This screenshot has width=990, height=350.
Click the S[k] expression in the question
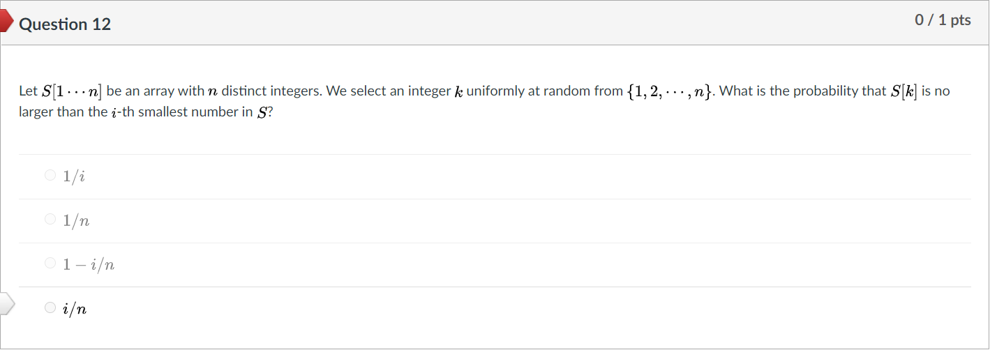[x=903, y=91]
